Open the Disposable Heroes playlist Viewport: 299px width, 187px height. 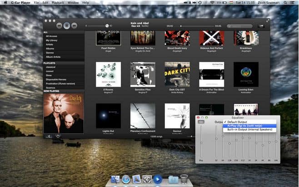[x=56, y=79]
